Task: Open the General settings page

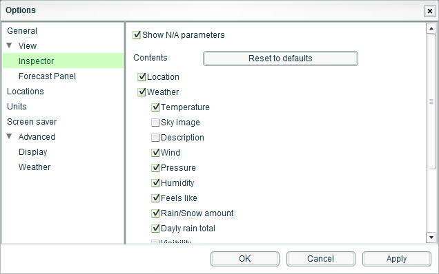Action: [x=22, y=31]
